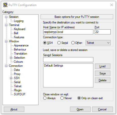Collapse the Window tree node
117x115 pixels.
[x=6, y=41]
